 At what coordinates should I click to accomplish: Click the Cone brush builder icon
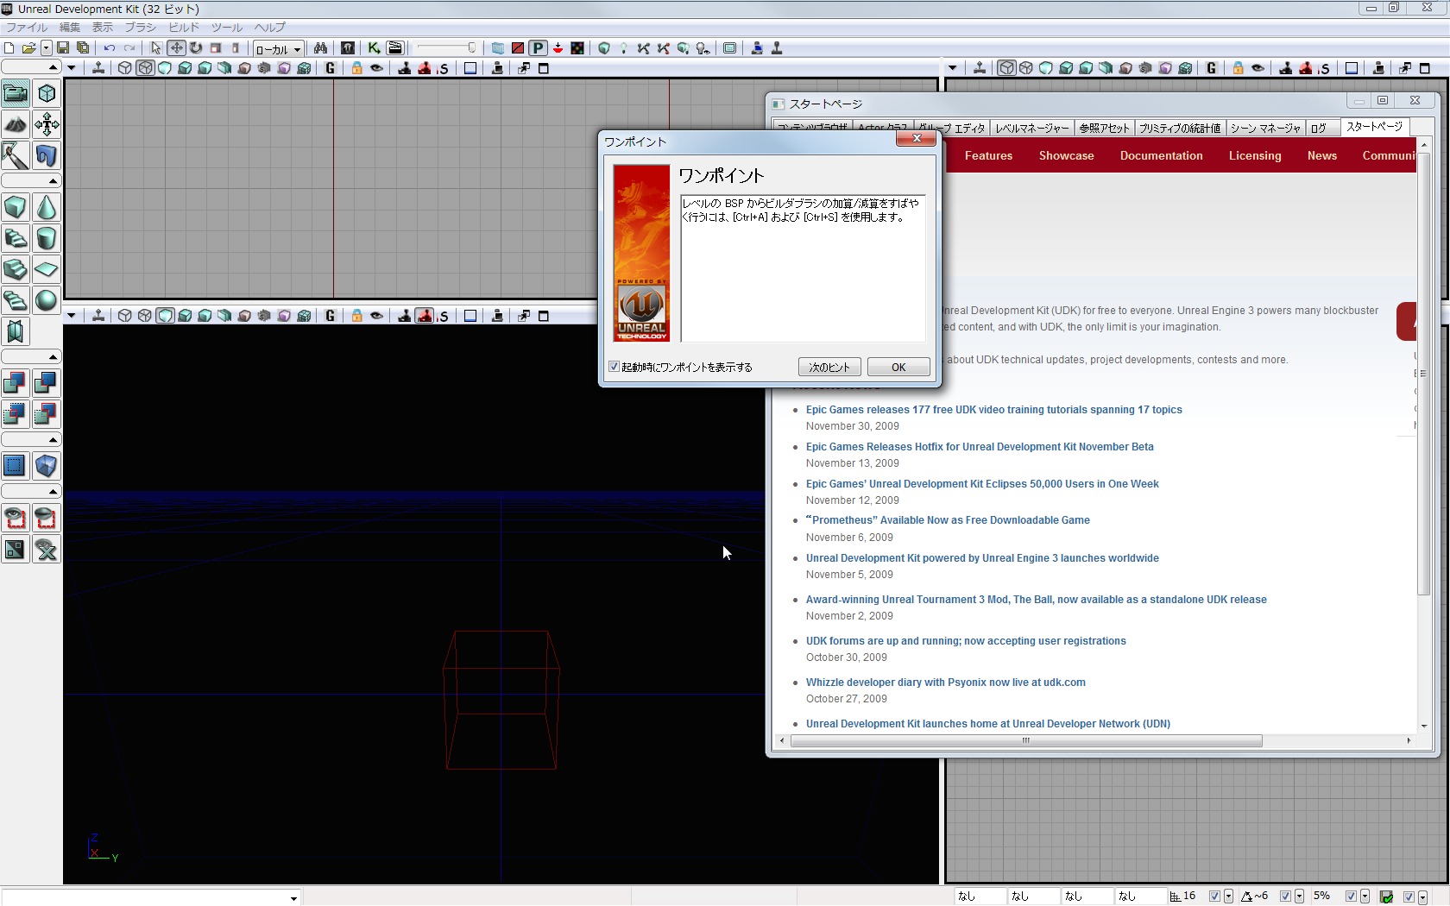47,208
